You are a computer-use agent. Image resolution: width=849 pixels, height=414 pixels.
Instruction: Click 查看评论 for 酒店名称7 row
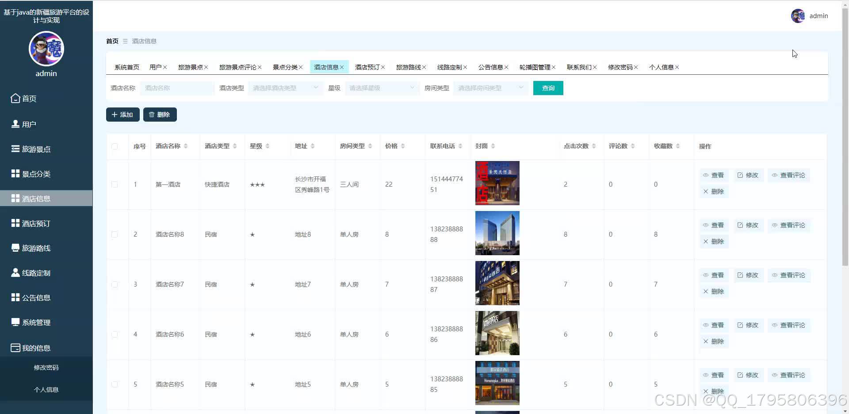click(x=789, y=275)
